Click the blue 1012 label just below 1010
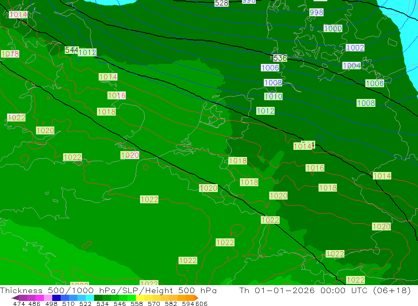The width and height of the screenshot is (418, 306). click(265, 111)
